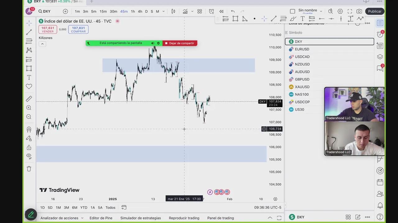
Task: Open the indicator templates grid
Action: click(x=200, y=11)
